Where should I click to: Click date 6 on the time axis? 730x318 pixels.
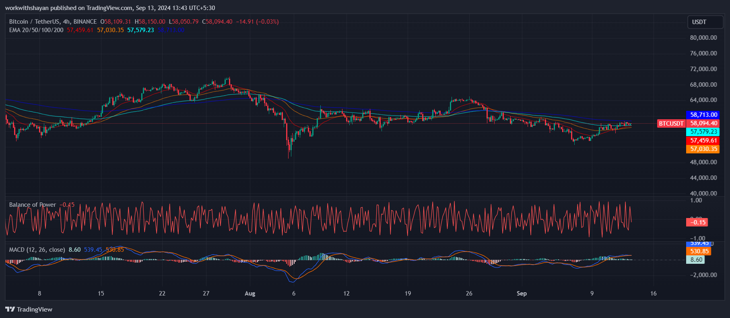(x=294, y=294)
